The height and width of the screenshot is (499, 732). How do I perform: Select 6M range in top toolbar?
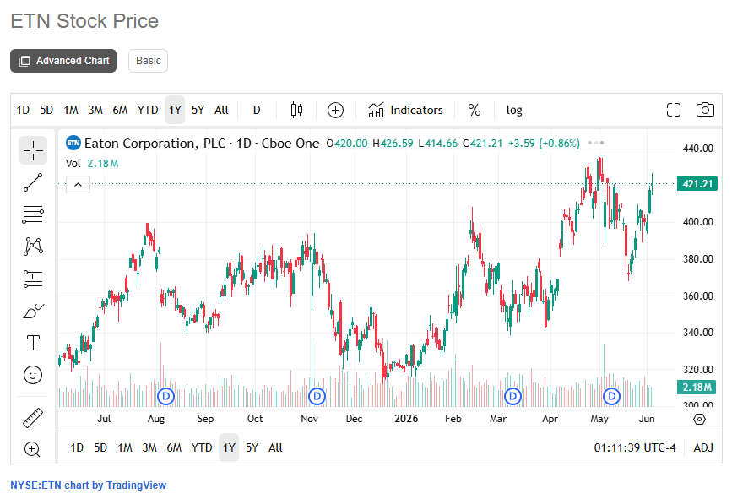120,110
